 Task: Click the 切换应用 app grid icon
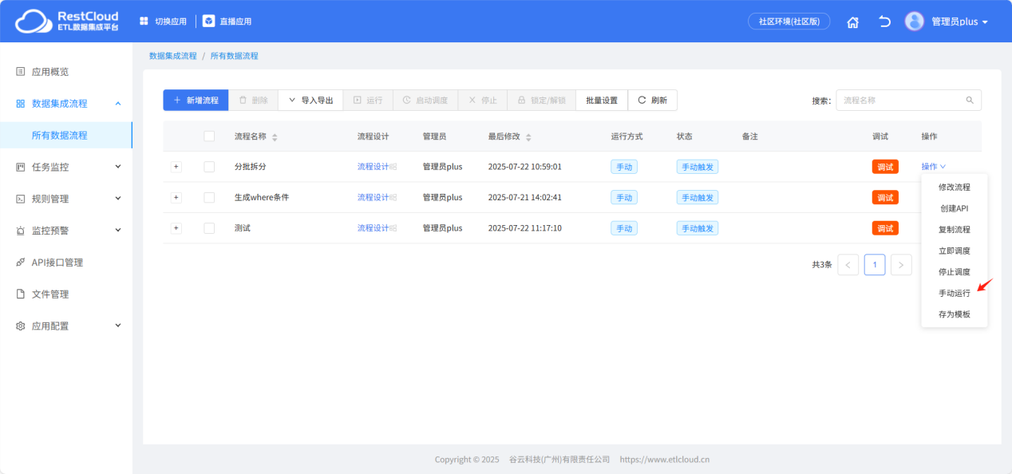[144, 21]
